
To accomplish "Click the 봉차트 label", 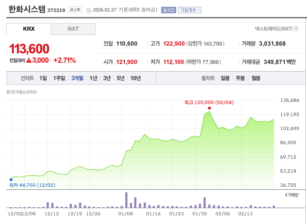I will click(x=208, y=78).
